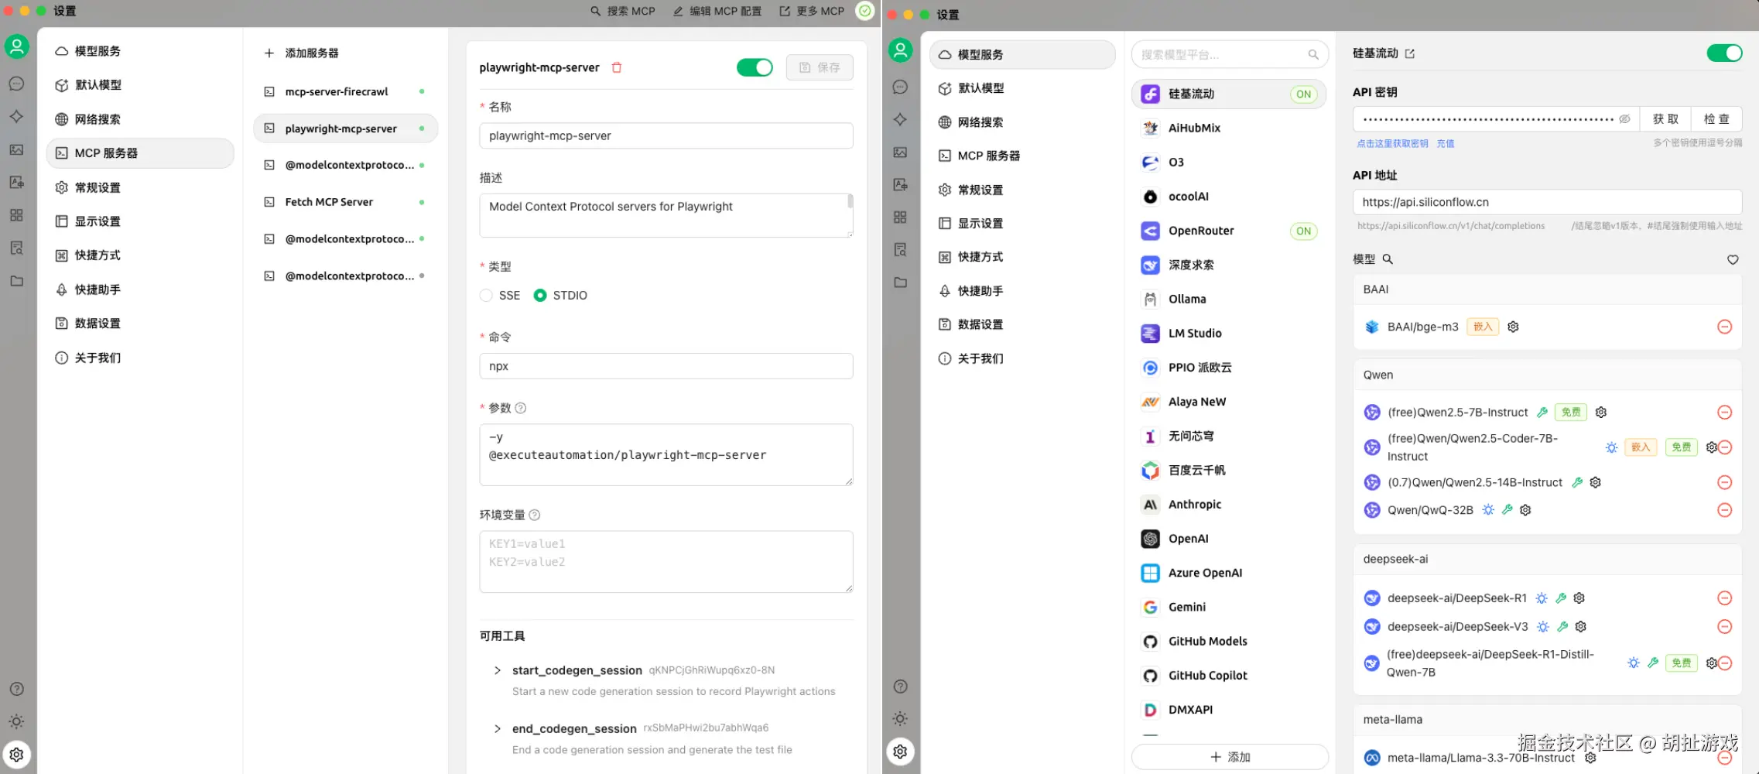Open 更多 MCP external link in top bar
The width and height of the screenshot is (1759, 774).
(x=812, y=11)
